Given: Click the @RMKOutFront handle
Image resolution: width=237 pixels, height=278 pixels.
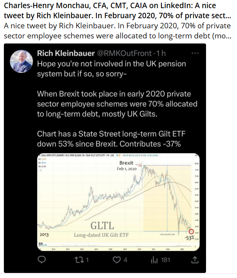Looking at the screenshot, I should point(117,54).
